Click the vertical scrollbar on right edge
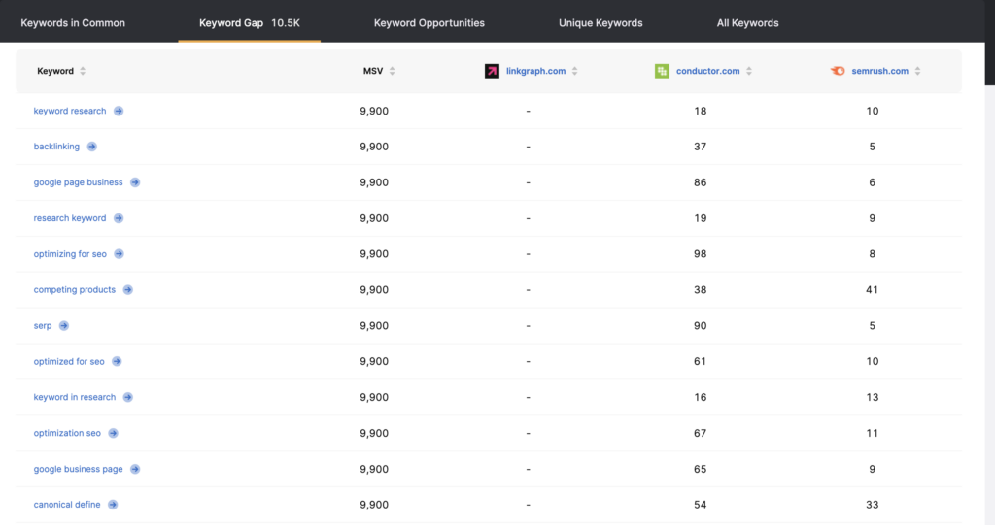Viewport: 995px width, 525px height. pos(990,43)
